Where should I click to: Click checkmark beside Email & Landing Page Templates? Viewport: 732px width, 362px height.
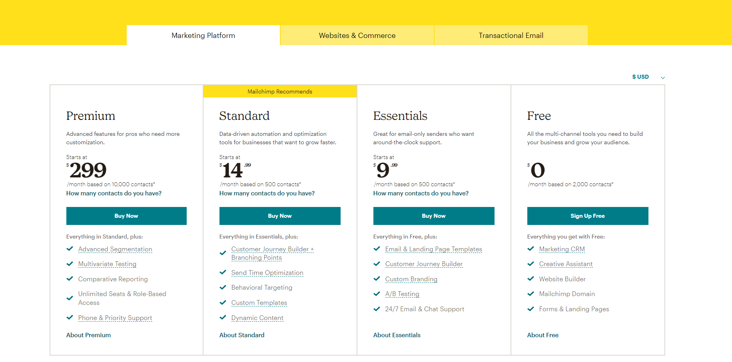377,249
